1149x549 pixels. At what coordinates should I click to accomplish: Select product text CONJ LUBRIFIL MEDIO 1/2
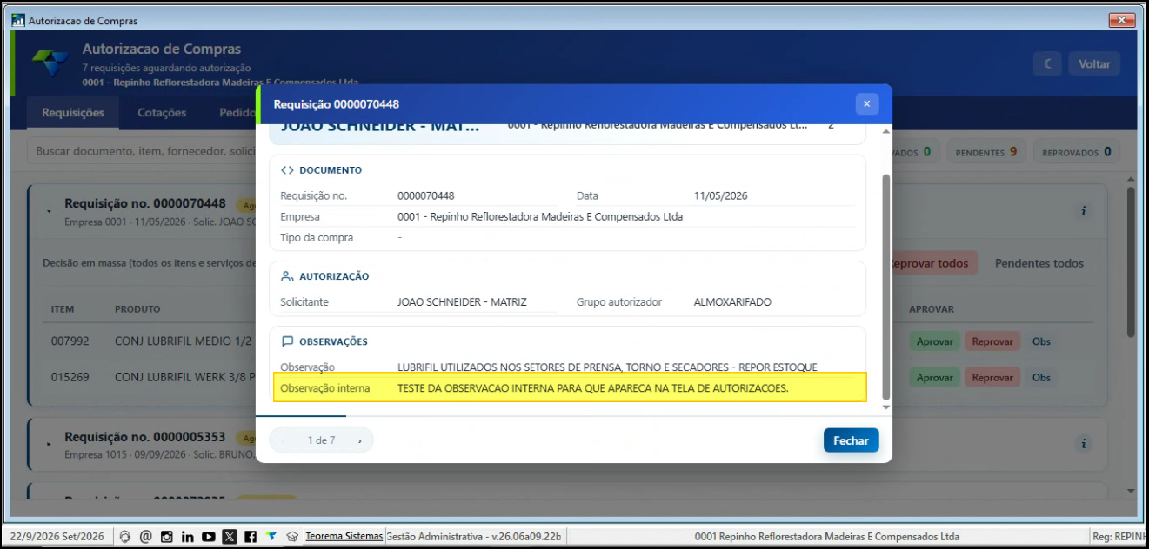184,341
